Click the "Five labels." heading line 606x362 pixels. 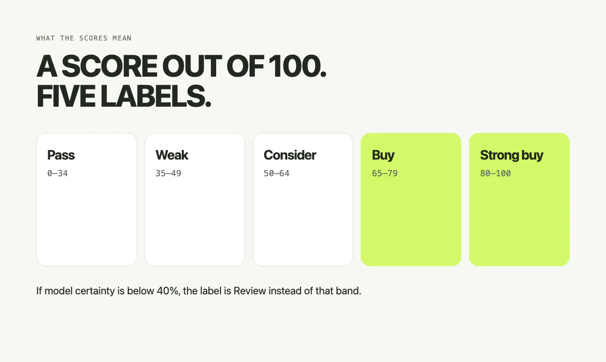(124, 97)
